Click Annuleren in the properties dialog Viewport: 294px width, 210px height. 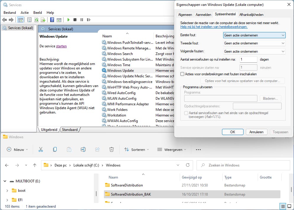click(256, 132)
